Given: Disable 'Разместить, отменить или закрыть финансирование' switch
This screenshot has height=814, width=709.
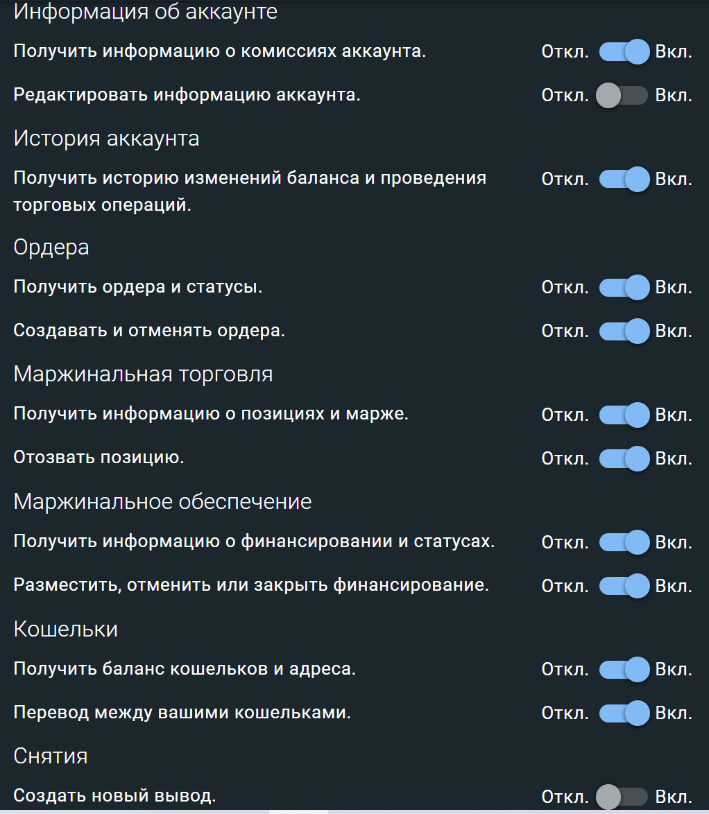Looking at the screenshot, I should click(x=624, y=586).
